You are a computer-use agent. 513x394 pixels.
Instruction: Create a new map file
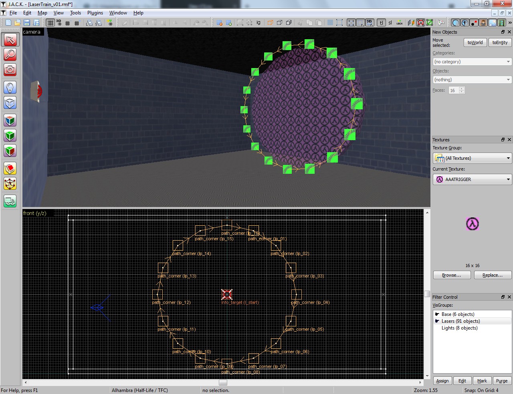click(8, 23)
